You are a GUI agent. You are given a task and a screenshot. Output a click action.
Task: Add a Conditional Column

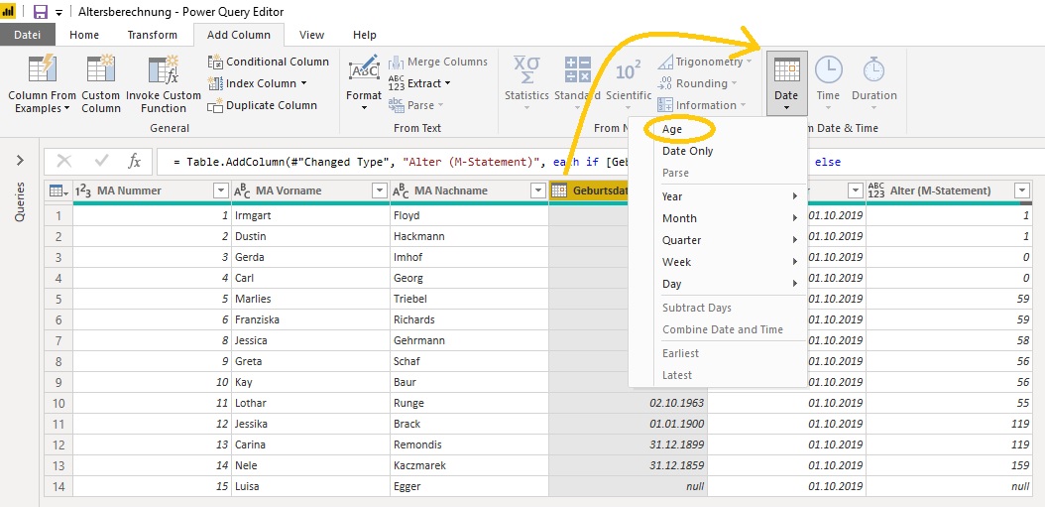[x=269, y=62]
